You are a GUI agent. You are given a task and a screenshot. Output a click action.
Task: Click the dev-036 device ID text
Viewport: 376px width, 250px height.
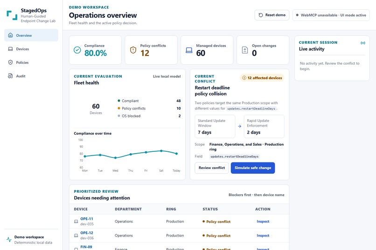[87, 238]
